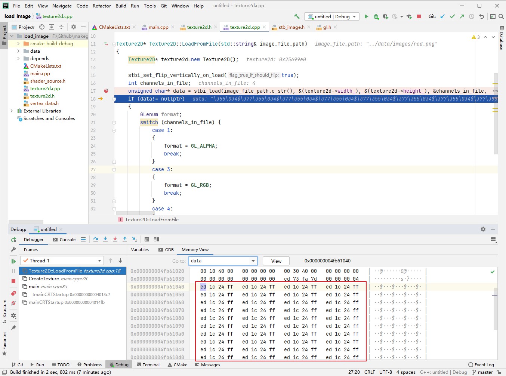Select opened file target icon in Project panel
The width and height of the screenshot is (506, 376).
point(42,27)
